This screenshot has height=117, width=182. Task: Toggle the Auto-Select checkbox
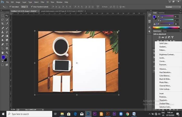pyautogui.click(x=10, y=7)
